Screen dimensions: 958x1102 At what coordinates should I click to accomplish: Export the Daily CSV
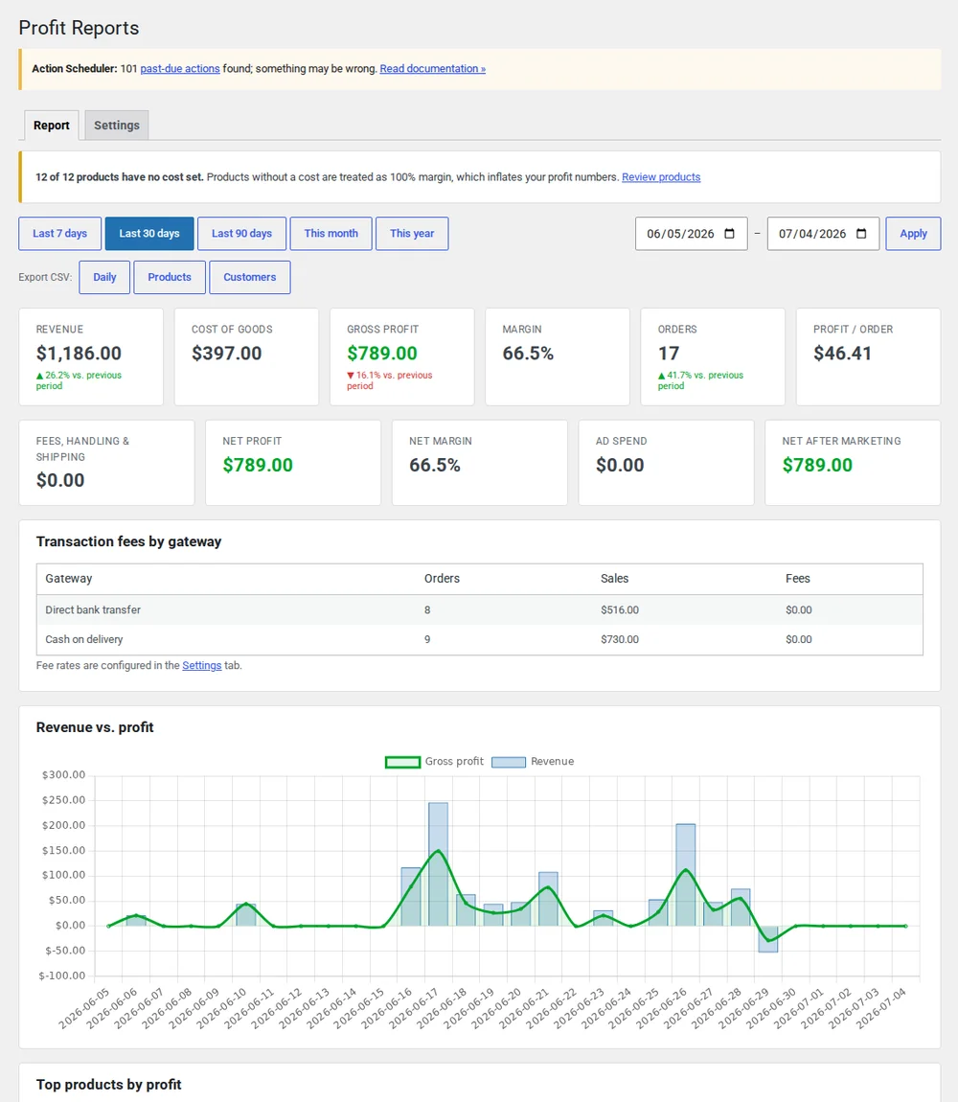tap(104, 277)
